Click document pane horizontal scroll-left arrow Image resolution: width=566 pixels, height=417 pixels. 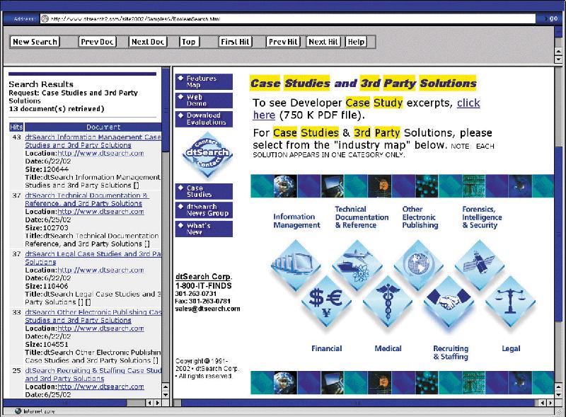pos(542,403)
